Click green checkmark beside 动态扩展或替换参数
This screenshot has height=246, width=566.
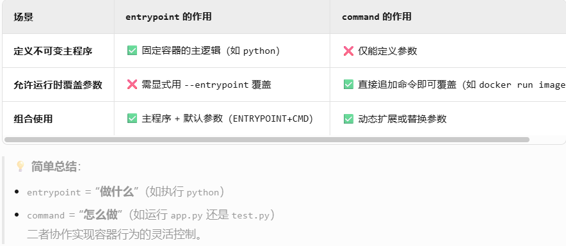point(348,119)
